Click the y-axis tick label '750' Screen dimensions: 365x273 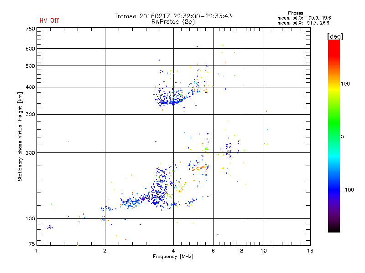(x=30, y=29)
